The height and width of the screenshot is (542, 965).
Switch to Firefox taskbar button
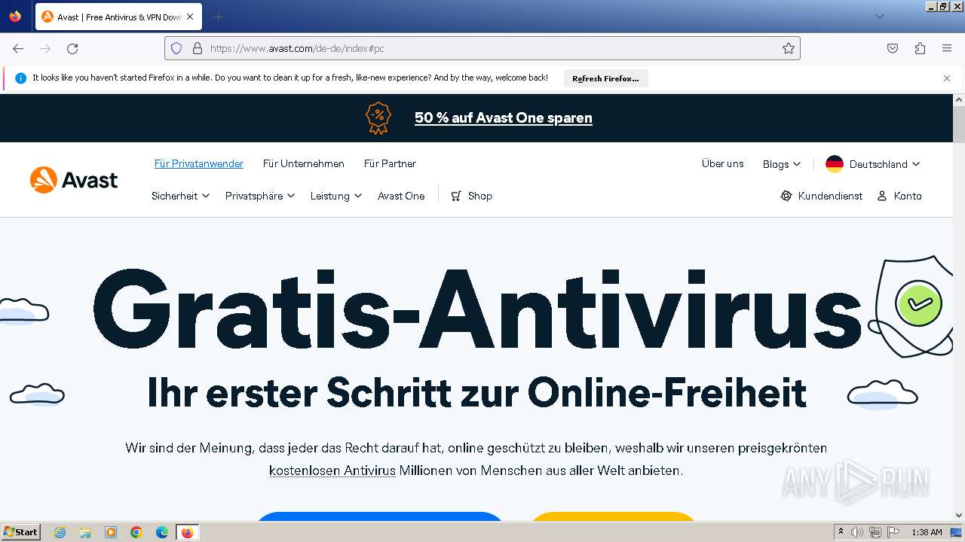187,532
